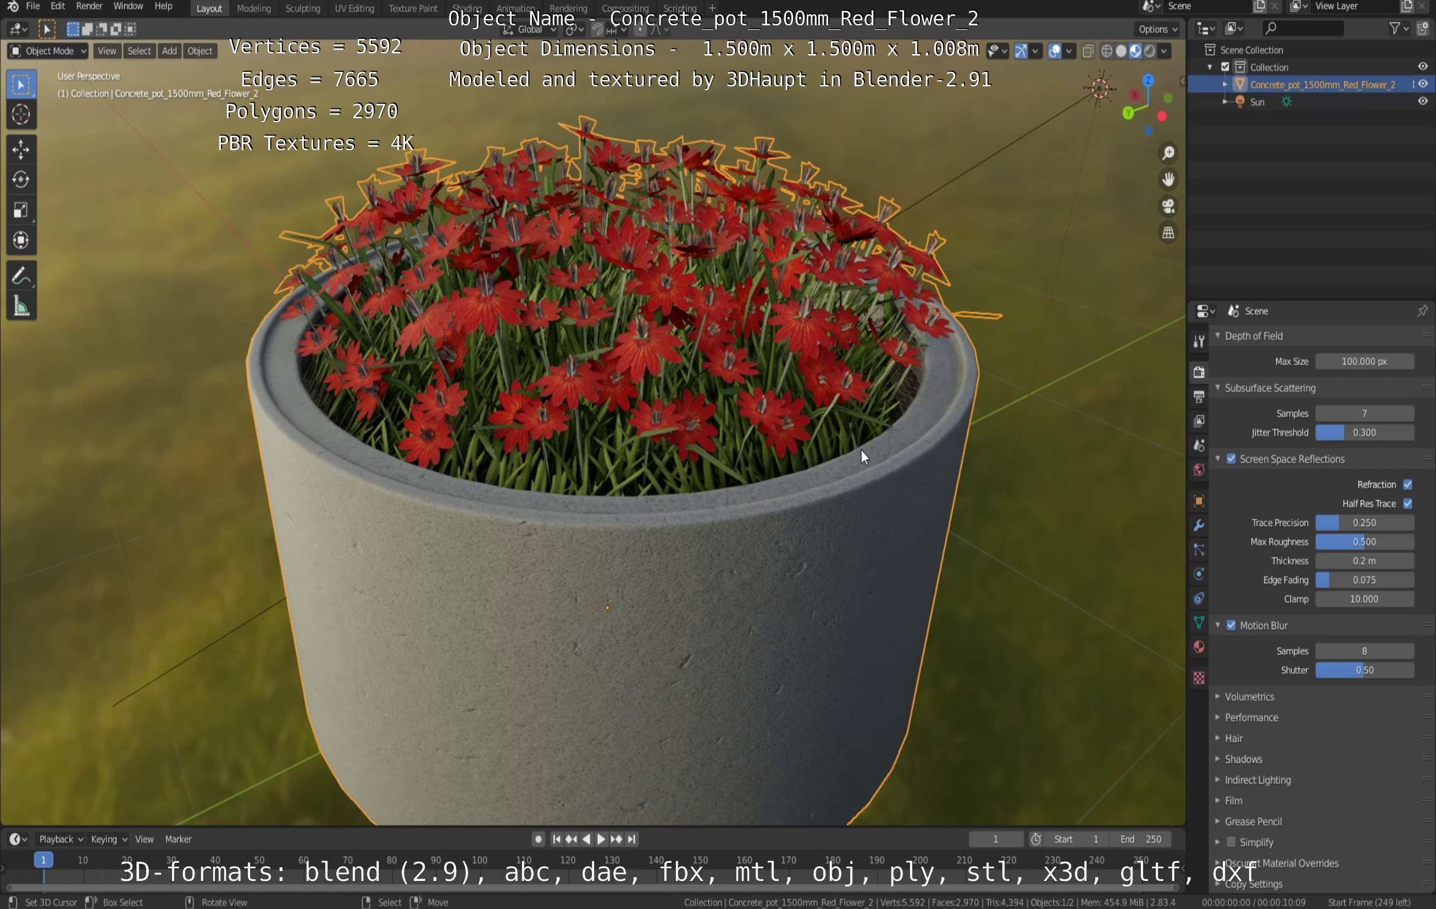Open the Material properties tab
The height and width of the screenshot is (909, 1436).
coord(1199,647)
